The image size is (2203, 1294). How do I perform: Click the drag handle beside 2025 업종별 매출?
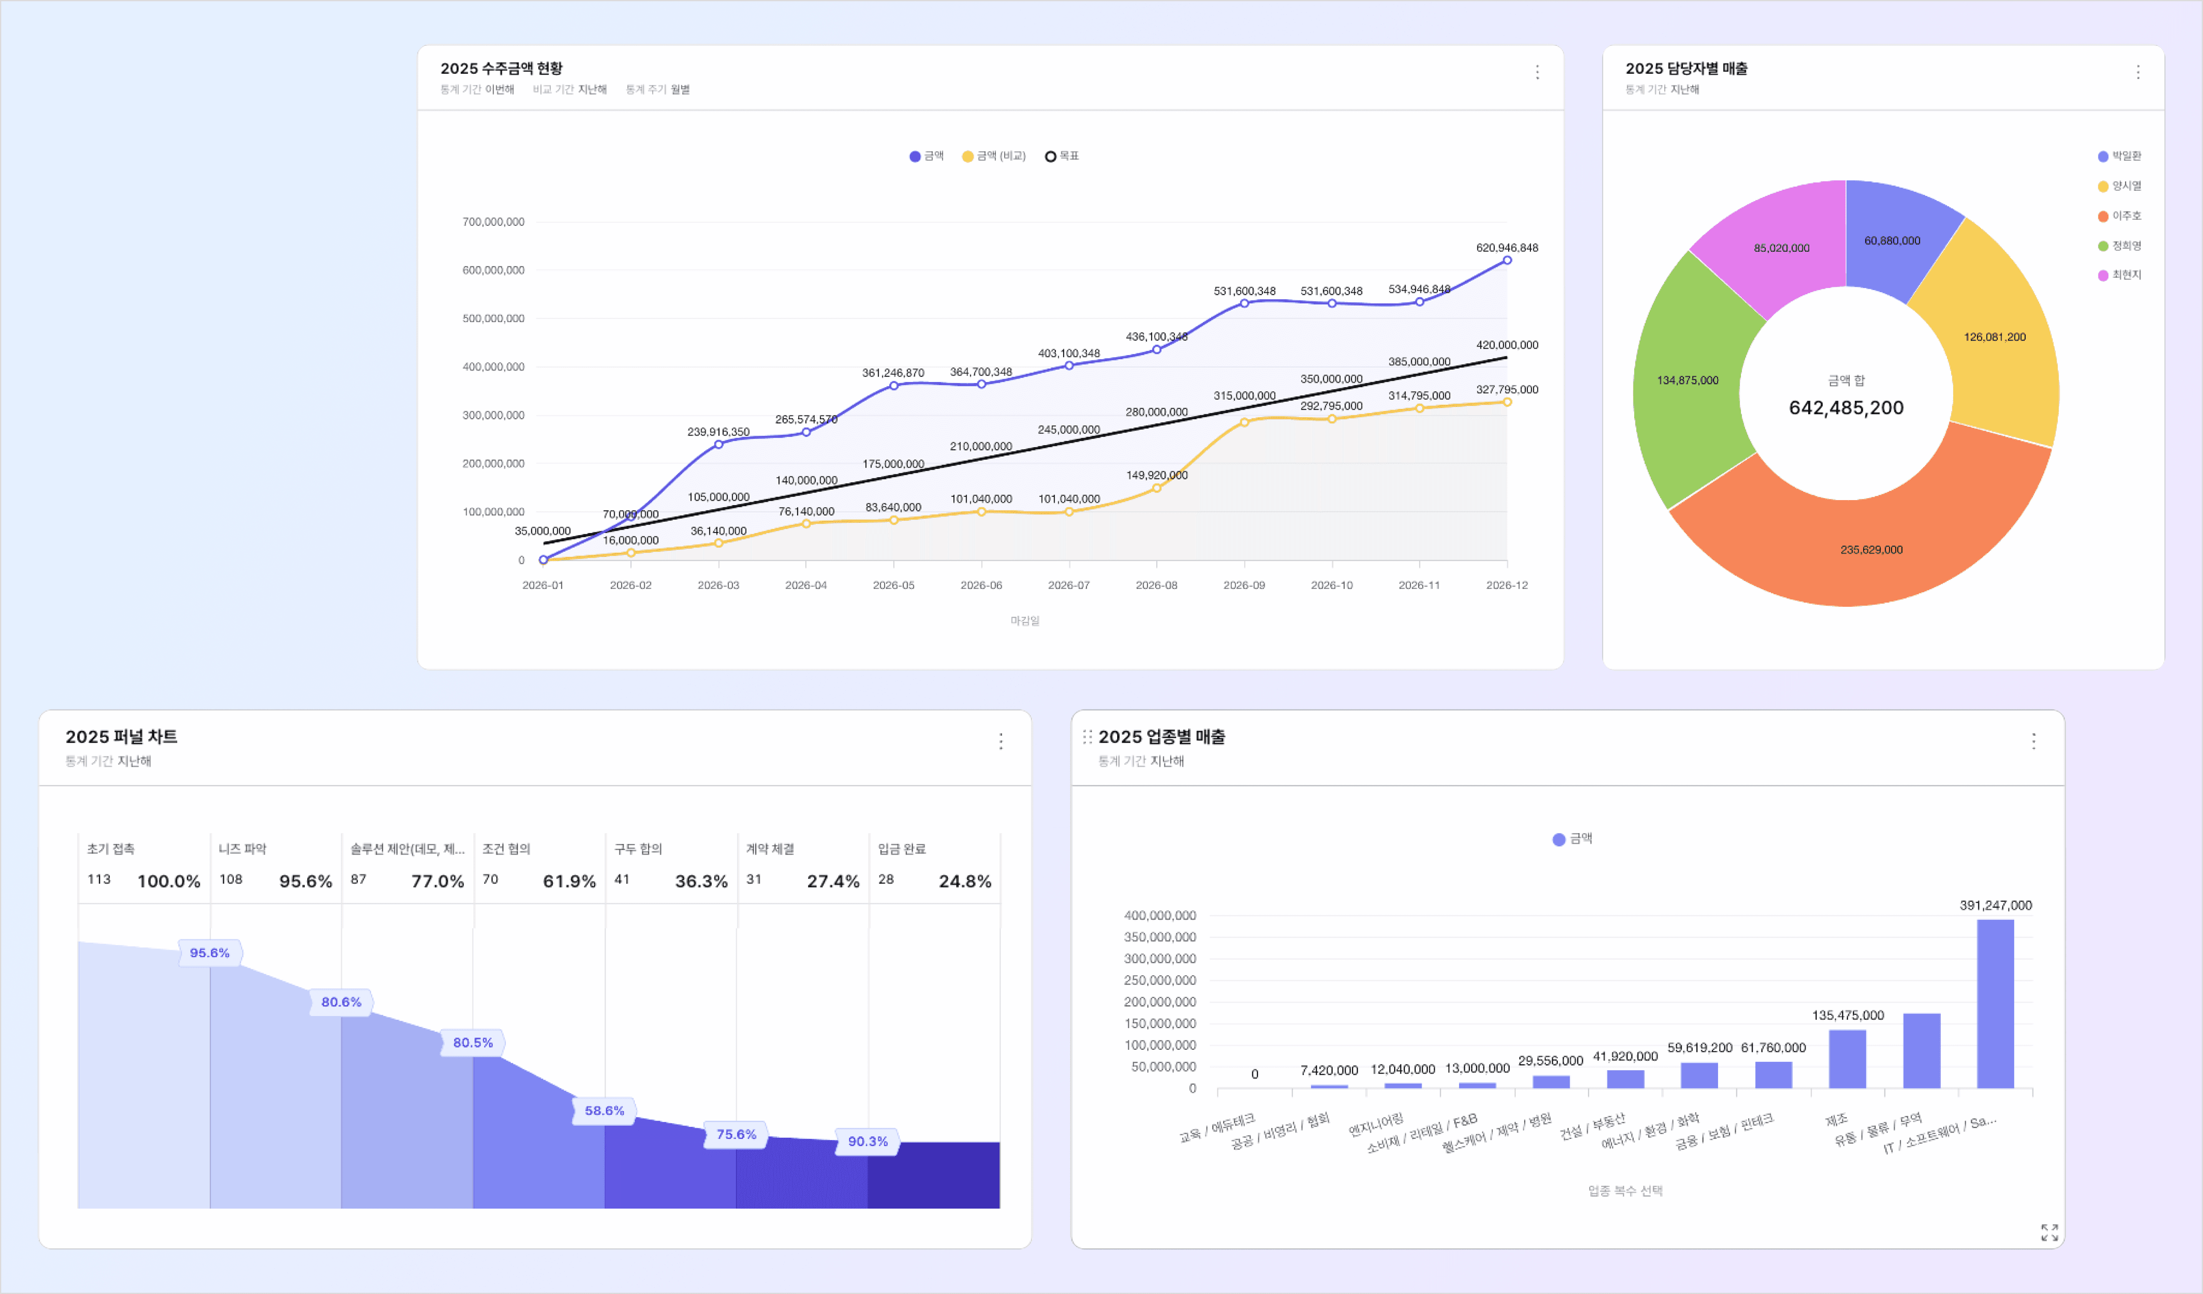pos(1087,736)
